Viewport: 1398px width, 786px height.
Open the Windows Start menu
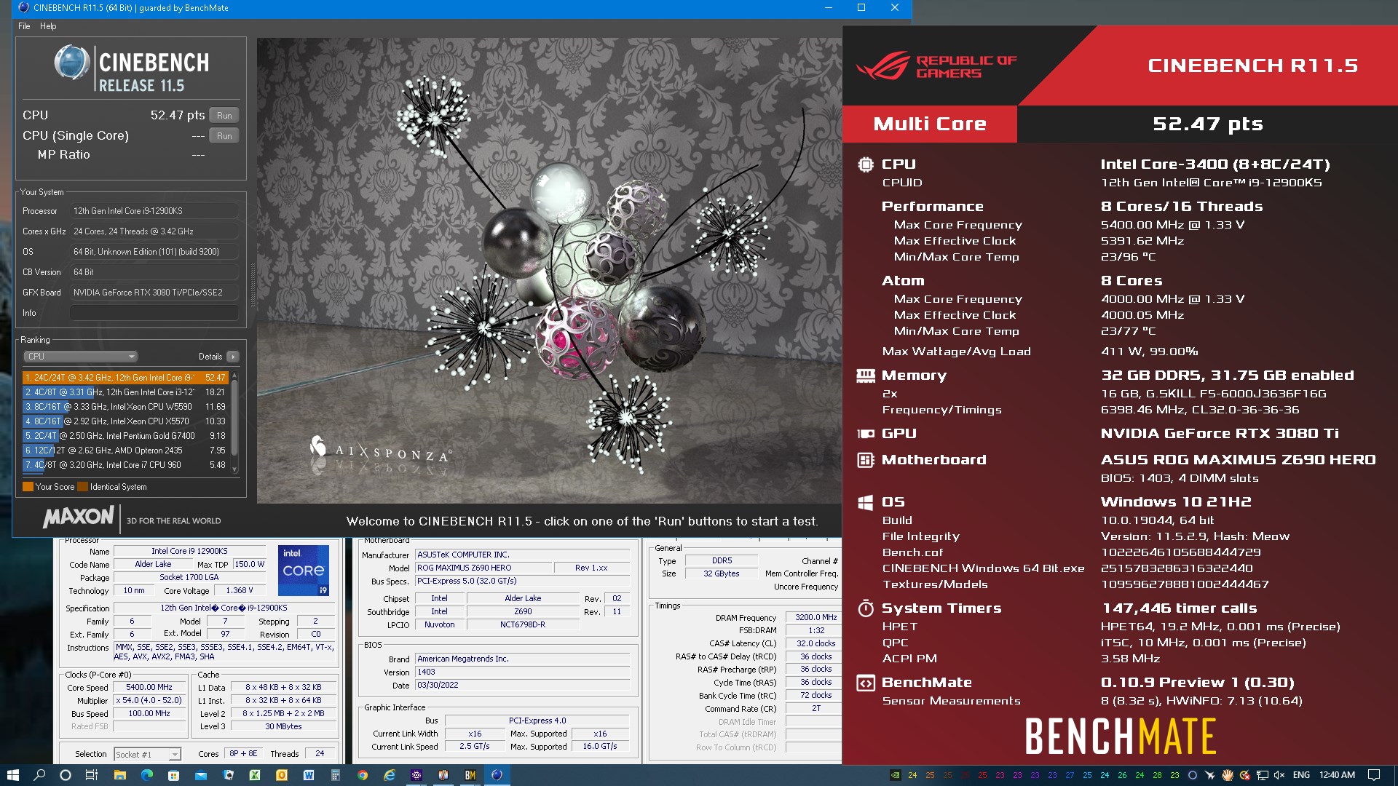pyautogui.click(x=12, y=775)
